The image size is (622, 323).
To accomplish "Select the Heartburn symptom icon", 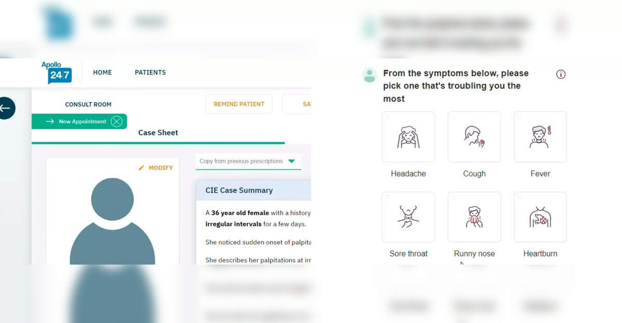I will tap(540, 217).
